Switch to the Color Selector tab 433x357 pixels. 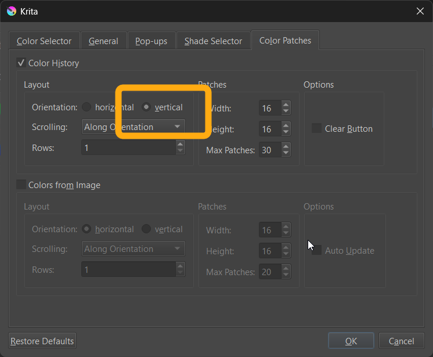coord(44,41)
